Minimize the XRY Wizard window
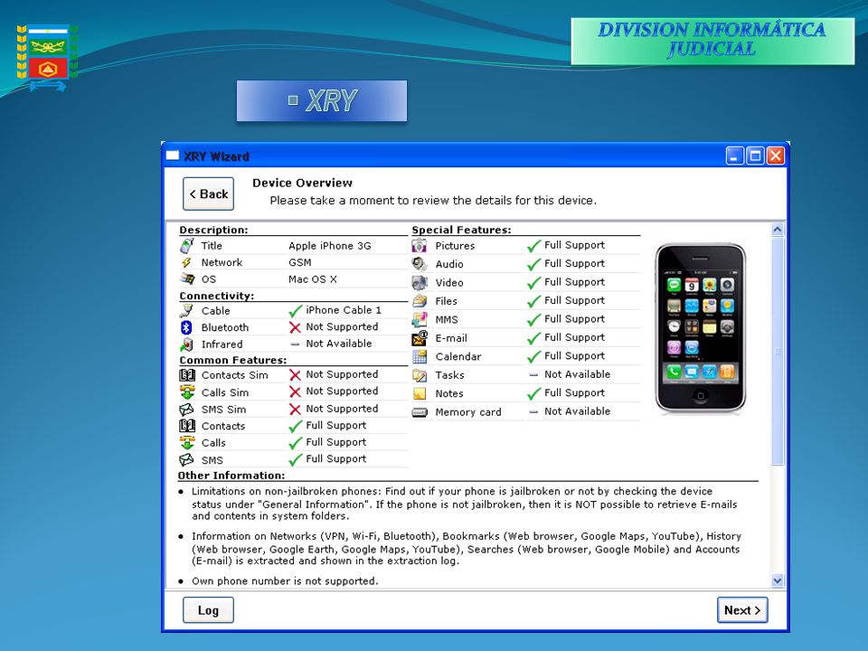Screen dimensions: 868x651 pyautogui.click(x=734, y=156)
